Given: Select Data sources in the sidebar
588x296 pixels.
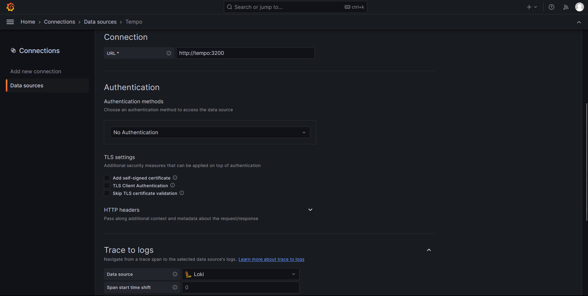Looking at the screenshot, I should [27, 85].
